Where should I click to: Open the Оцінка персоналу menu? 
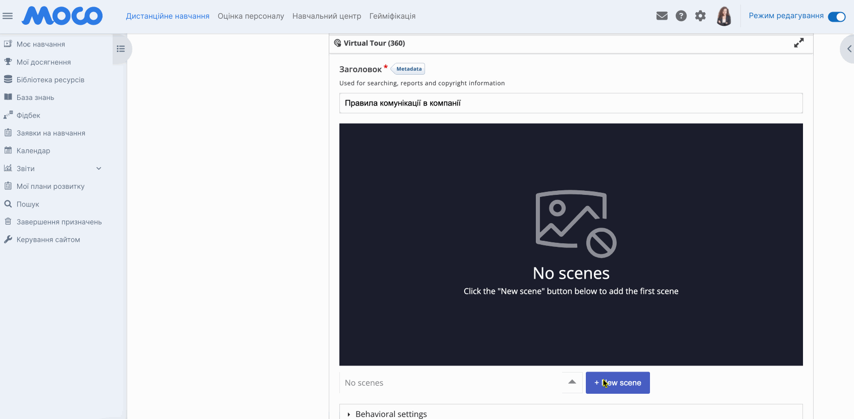pyautogui.click(x=251, y=16)
